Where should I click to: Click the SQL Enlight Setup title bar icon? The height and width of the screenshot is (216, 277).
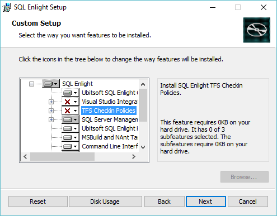click(x=7, y=7)
